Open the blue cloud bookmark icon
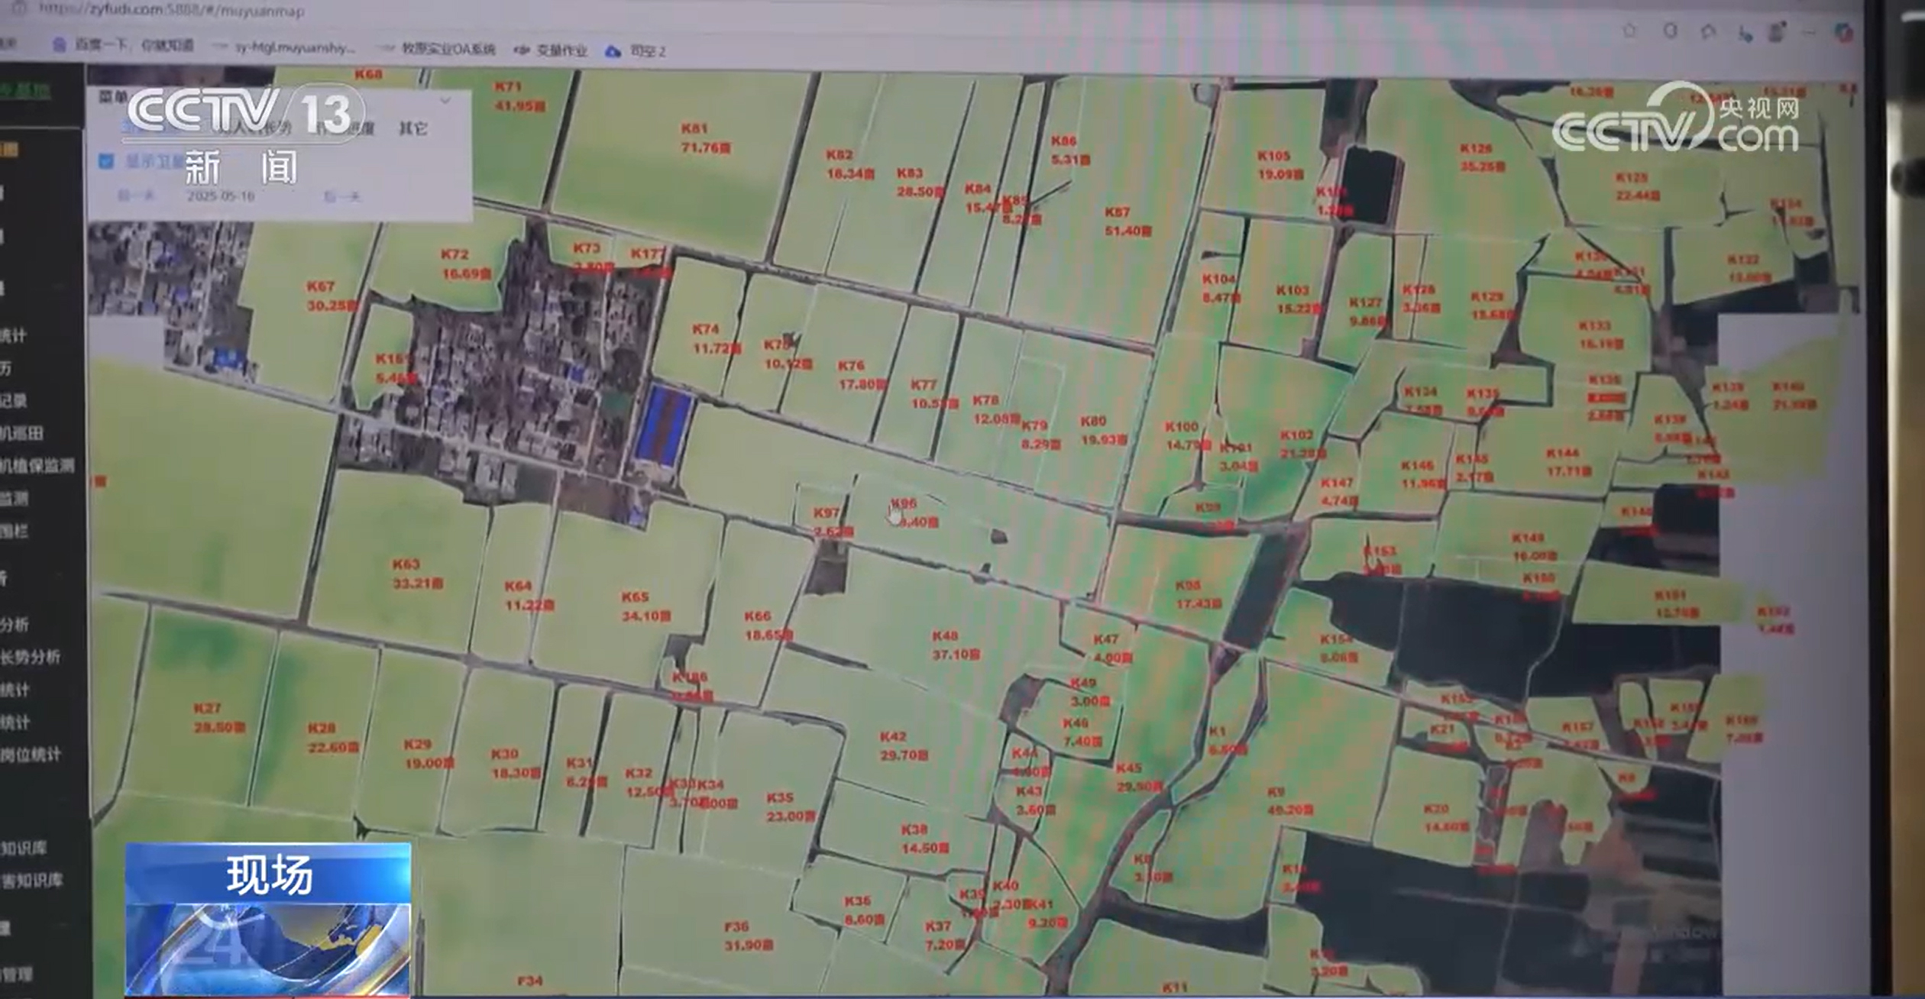This screenshot has height=999, width=1925. pos(613,51)
